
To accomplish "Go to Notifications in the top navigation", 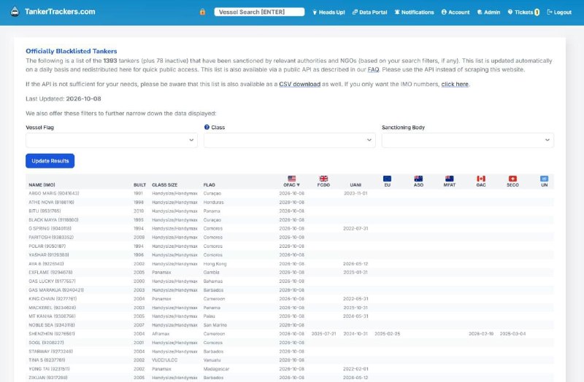I will [x=414, y=12].
